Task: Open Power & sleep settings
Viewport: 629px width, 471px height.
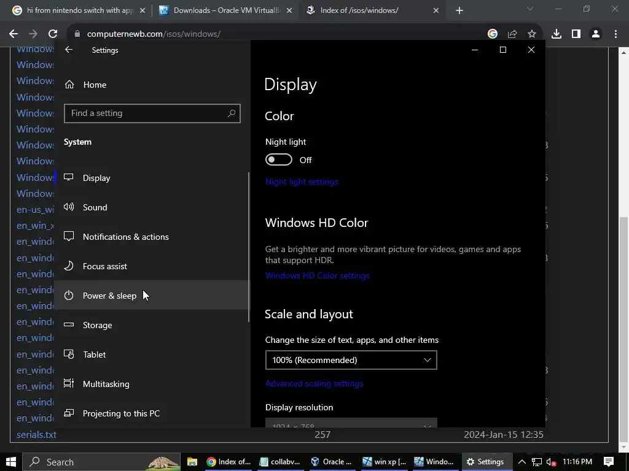Action: tap(151, 296)
